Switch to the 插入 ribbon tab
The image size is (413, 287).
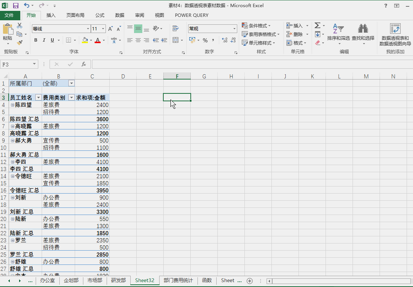(51, 15)
